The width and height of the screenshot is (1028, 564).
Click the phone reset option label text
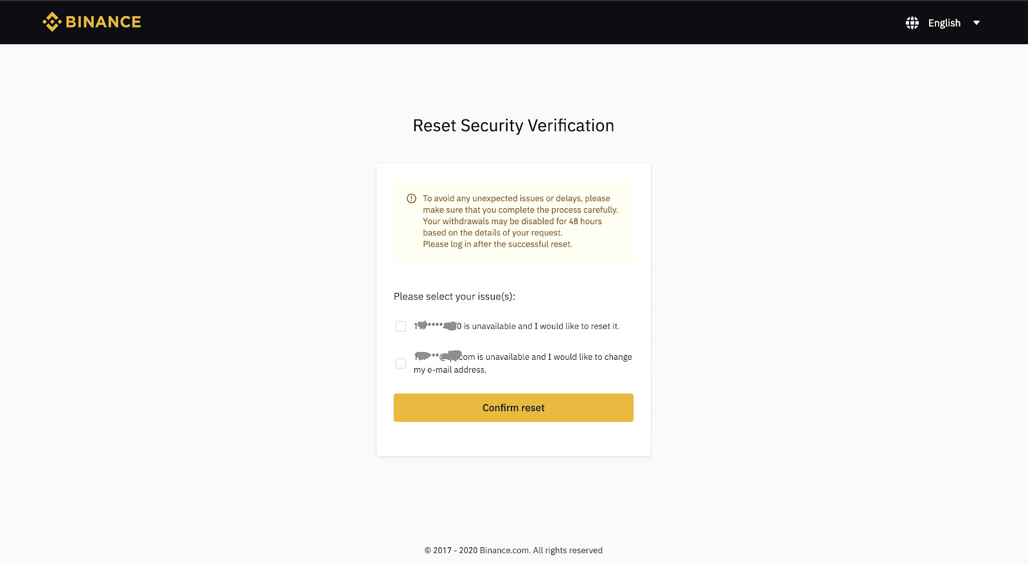[x=541, y=326]
